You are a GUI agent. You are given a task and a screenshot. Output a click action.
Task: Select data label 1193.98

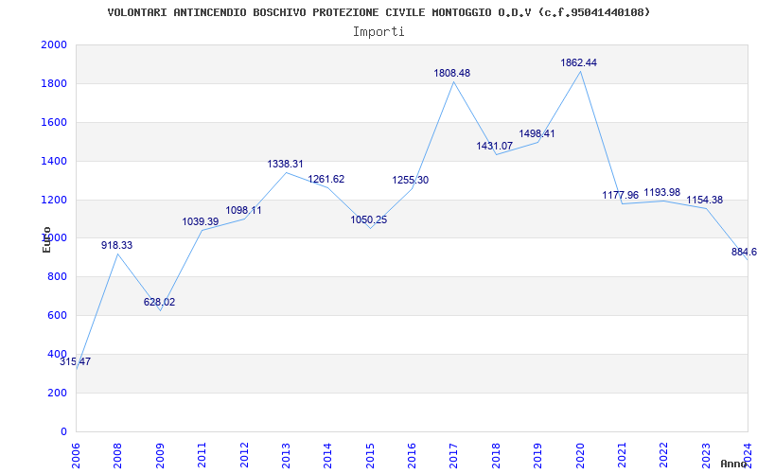661,193
